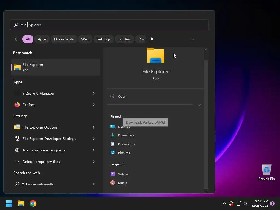Viewport: 280px width, 210px height.
Task: Switch to the Apps filter tab
Action: tap(42, 39)
